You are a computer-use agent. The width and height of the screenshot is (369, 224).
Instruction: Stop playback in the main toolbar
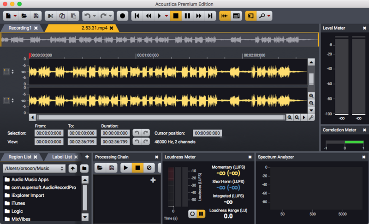[176, 16]
